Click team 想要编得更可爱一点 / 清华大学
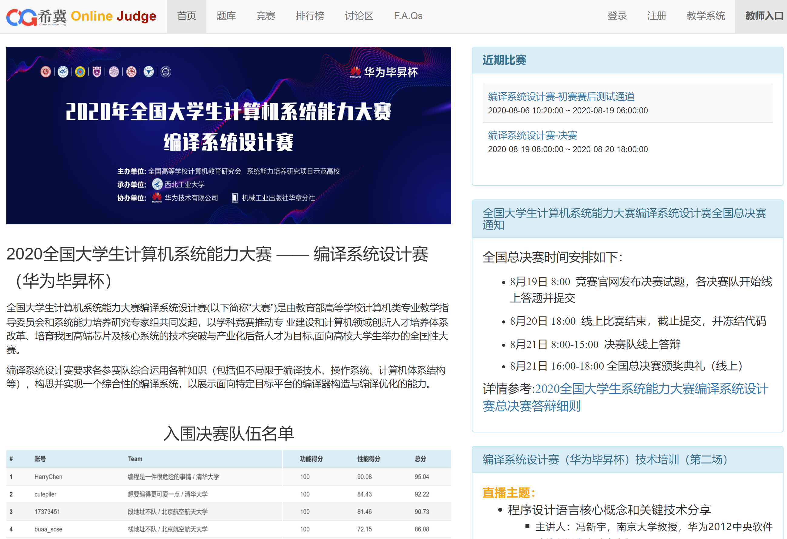The image size is (787, 539). (168, 494)
